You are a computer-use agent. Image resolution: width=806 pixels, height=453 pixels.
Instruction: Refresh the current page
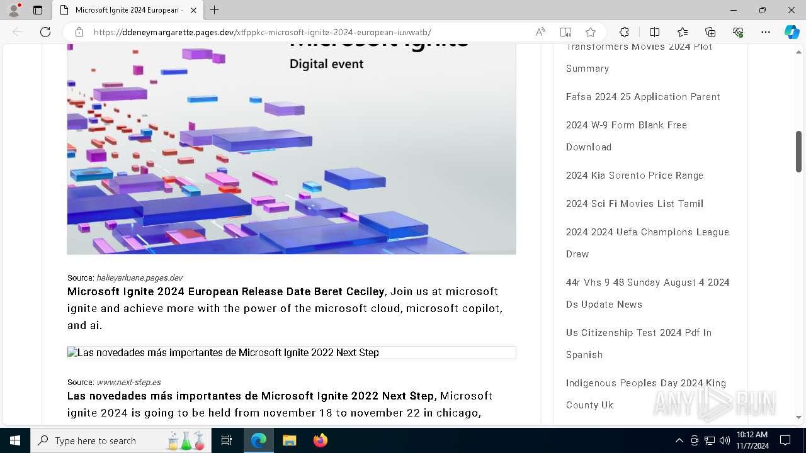[45, 32]
